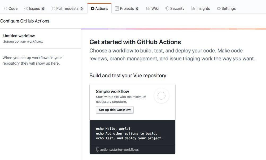Viewport: 266px width, 160px height.
Task: Click the Insights bar graph icon
Action: pyautogui.click(x=193, y=8)
